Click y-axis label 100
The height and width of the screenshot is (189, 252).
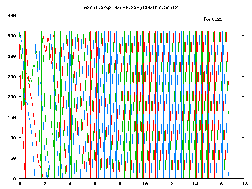12,138
